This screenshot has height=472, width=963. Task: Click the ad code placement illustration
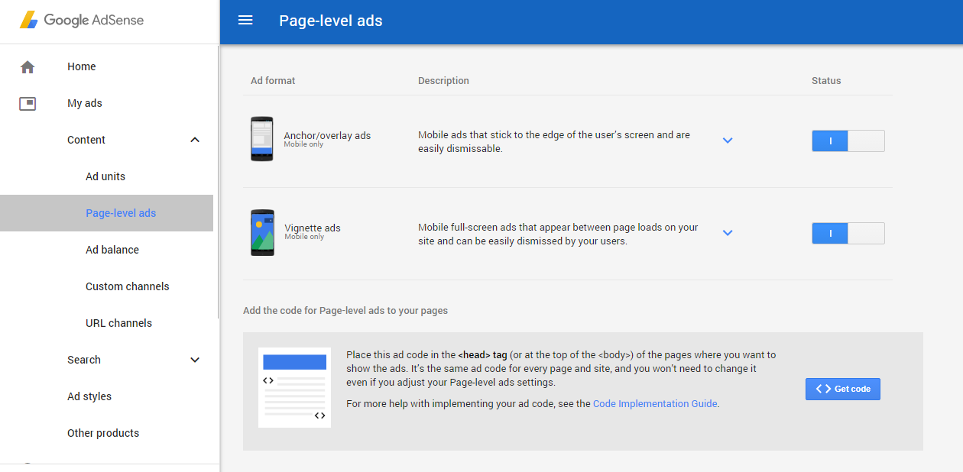(294, 388)
